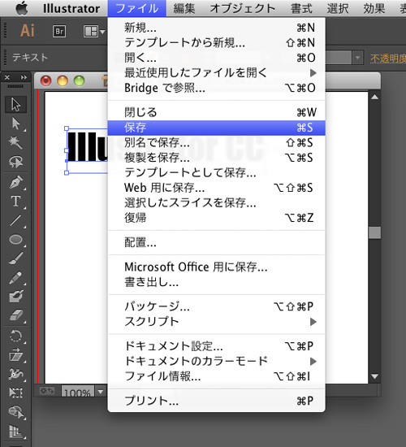Image resolution: width=406 pixels, height=447 pixels.
Task: Choose Bridge で参照...
Action: 216,88
